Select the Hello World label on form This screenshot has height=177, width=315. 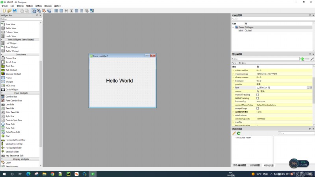pos(119,81)
